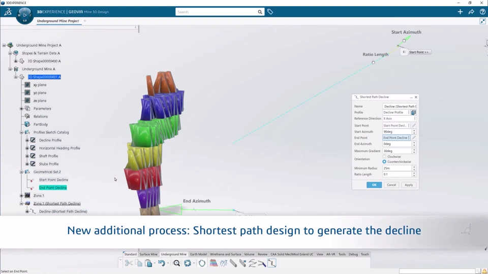Screen dimensions: 488x274
Task: Click the Ratio Length handle in viewport
Action: click(x=374, y=62)
